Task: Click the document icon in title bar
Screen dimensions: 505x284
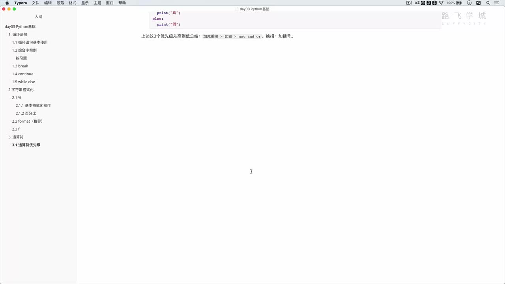Action: click(236, 9)
